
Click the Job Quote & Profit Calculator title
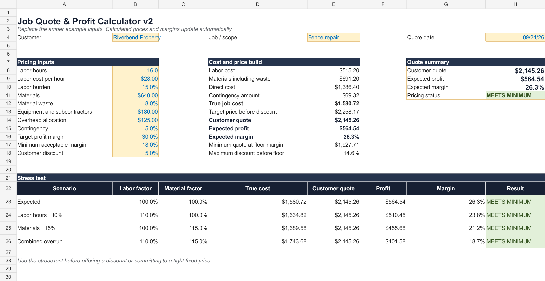click(85, 21)
